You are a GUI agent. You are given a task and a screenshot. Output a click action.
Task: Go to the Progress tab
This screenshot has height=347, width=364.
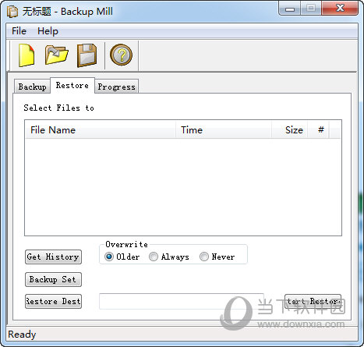pyautogui.click(x=116, y=87)
